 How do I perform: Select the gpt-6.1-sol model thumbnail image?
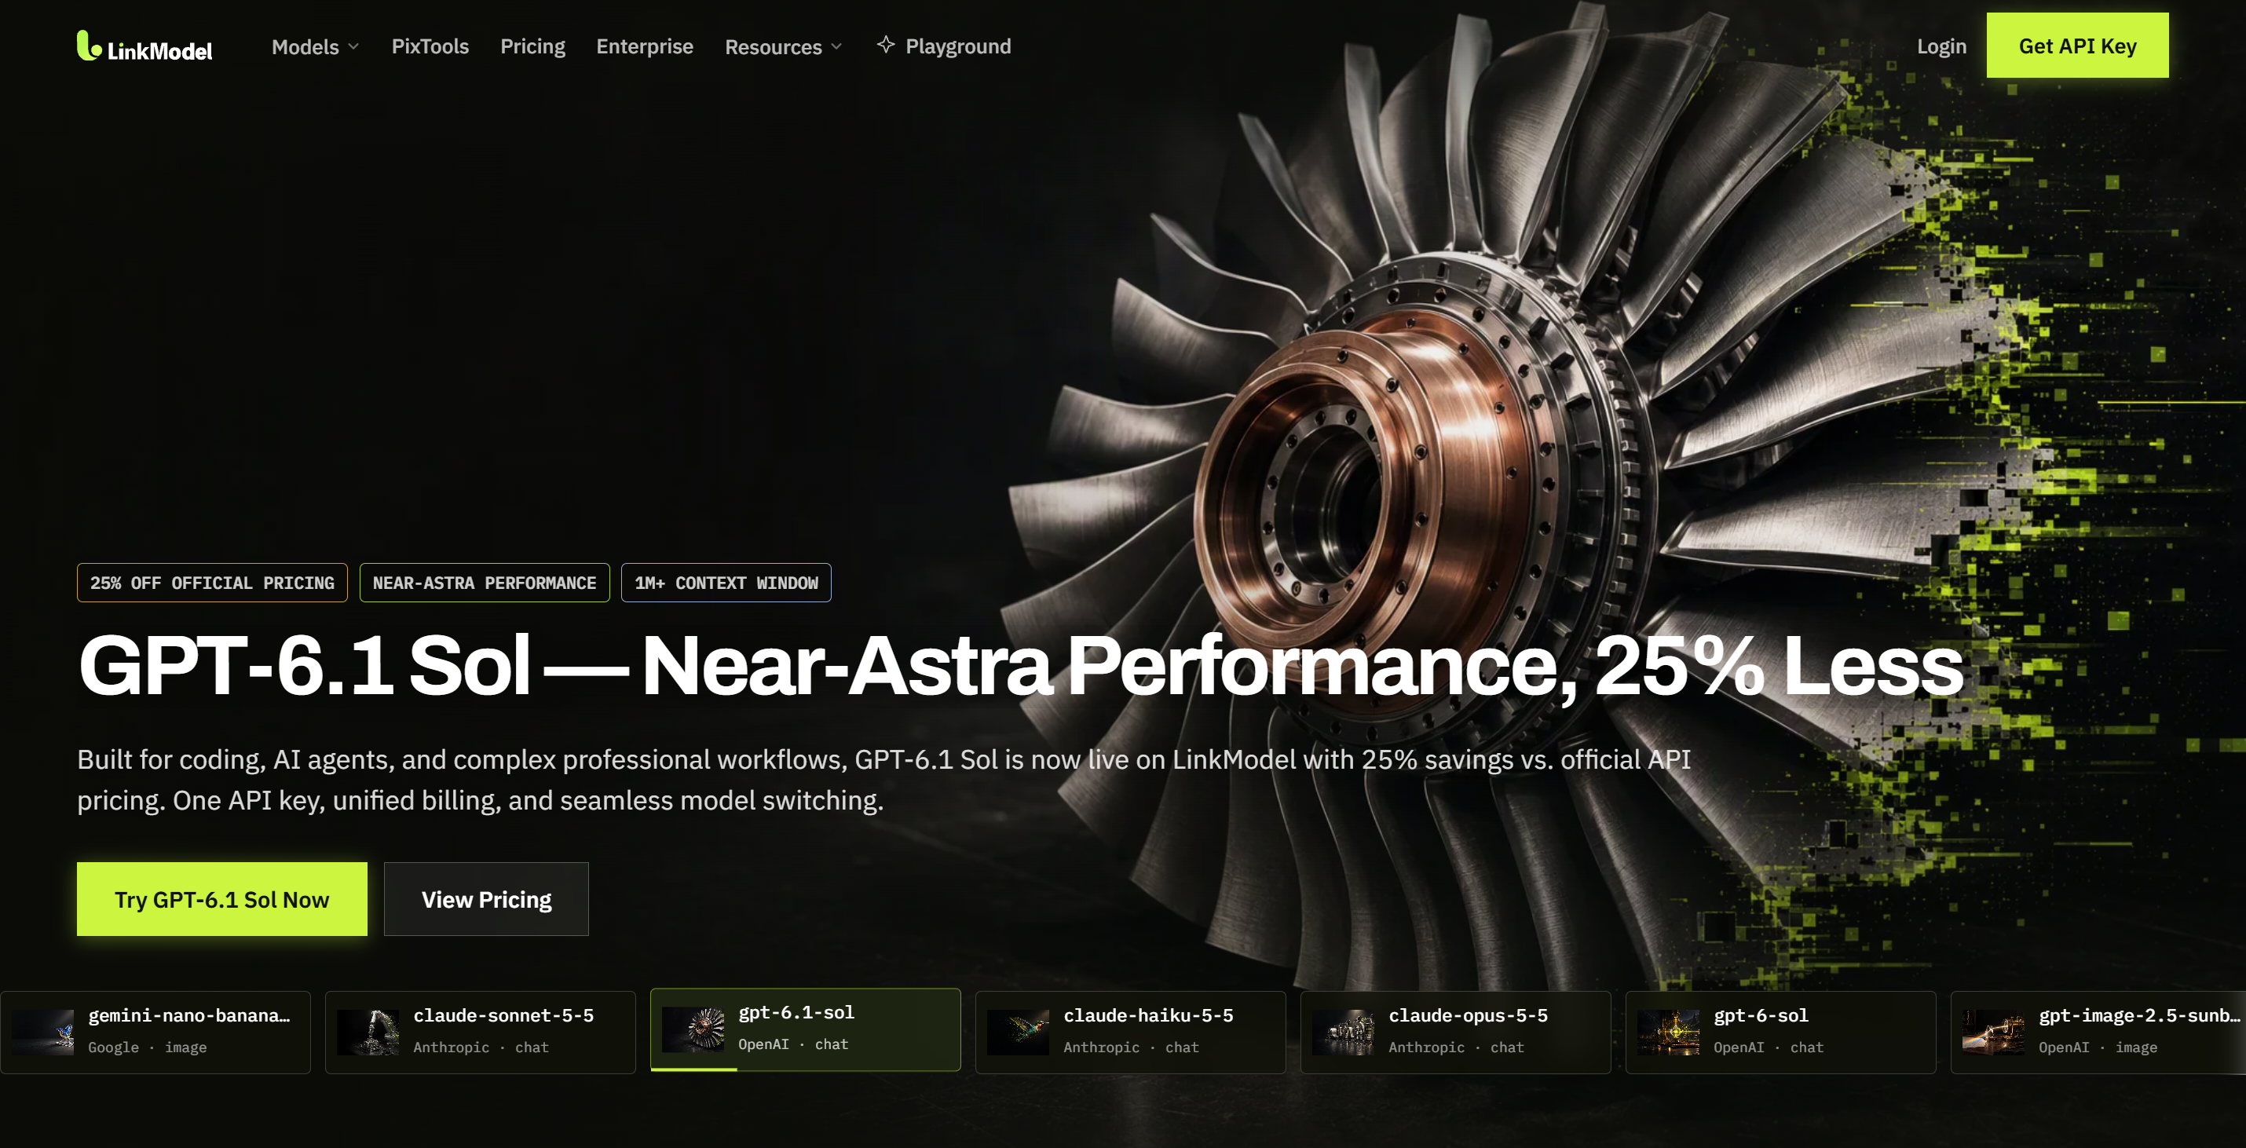pos(693,1029)
